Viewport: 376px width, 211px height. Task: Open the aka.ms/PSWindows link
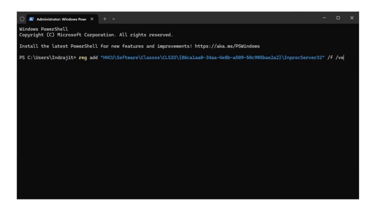[x=228, y=46]
